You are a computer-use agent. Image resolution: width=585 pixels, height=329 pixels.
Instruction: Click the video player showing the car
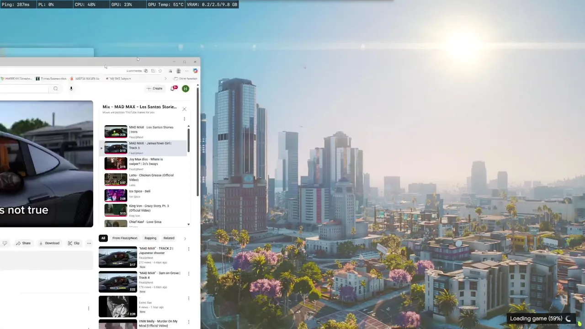pos(46,164)
